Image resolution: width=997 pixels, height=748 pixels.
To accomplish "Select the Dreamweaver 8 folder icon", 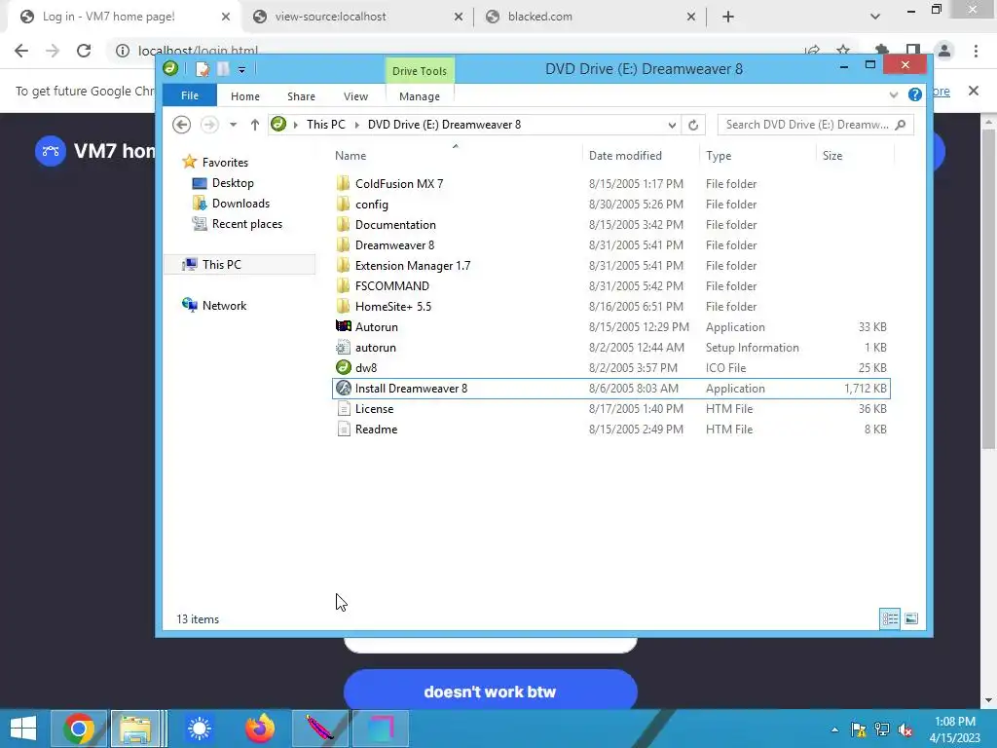I will click(343, 244).
